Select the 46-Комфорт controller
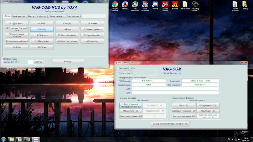253x142 pixels. click(x=92, y=41)
